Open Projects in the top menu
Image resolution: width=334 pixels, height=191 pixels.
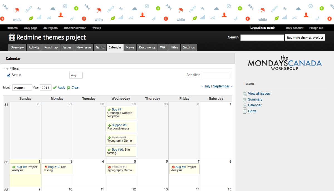(50, 28)
